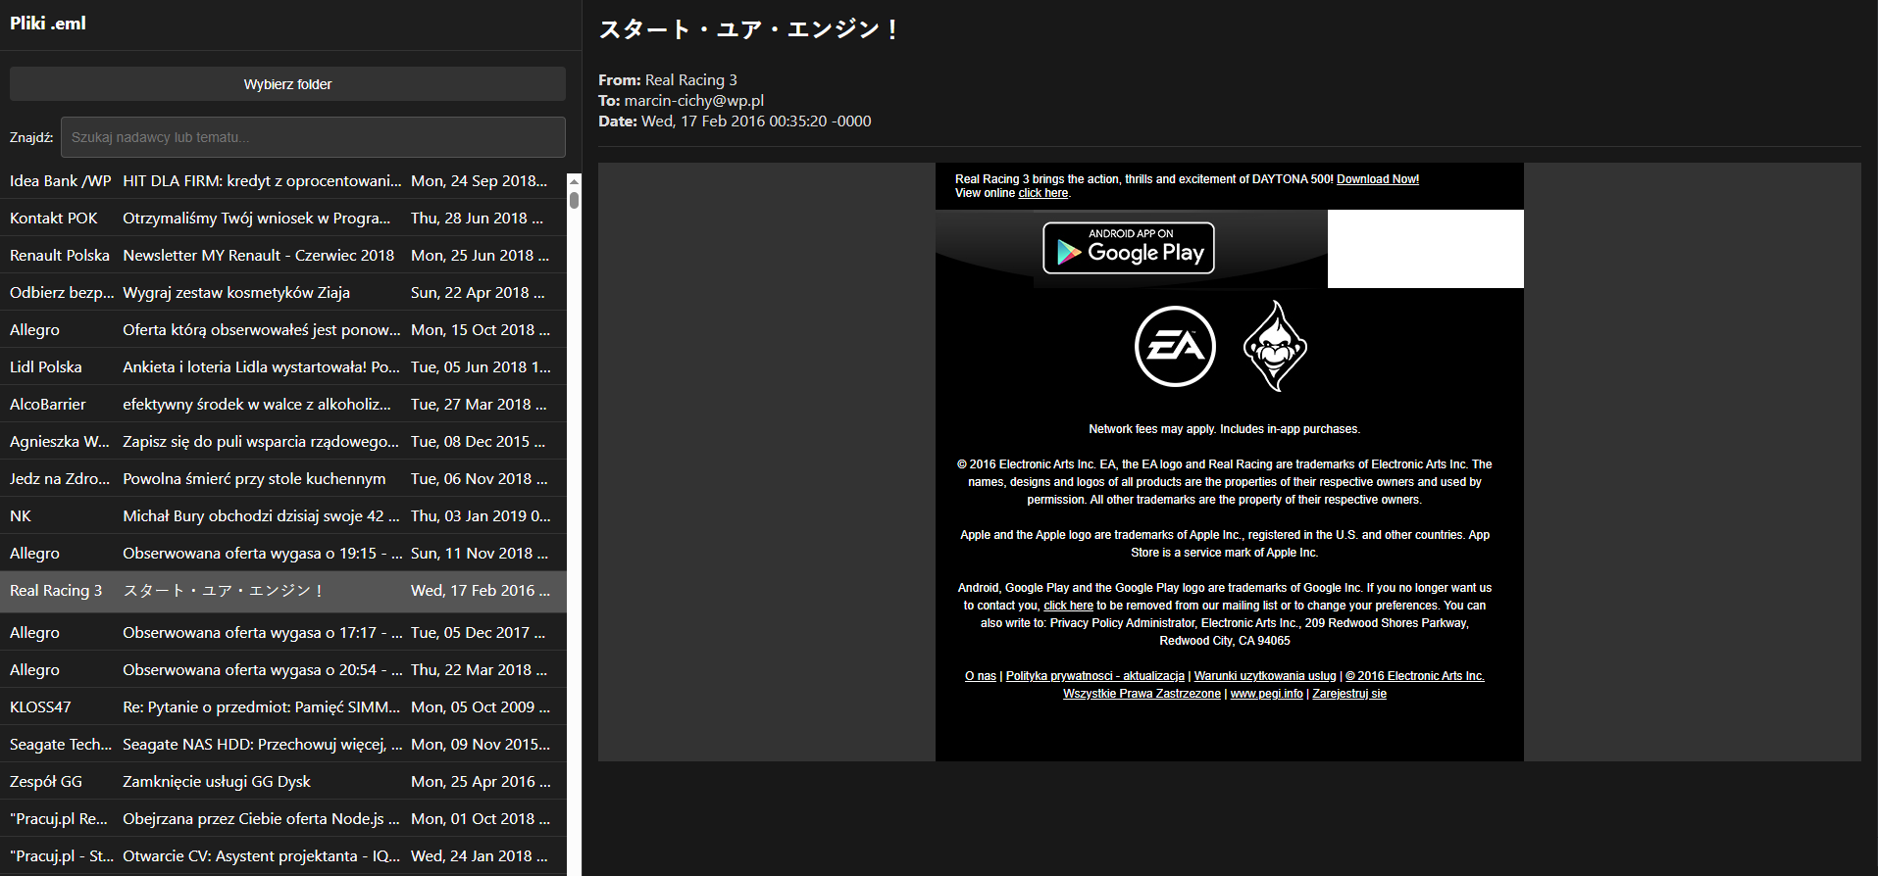Click the © 2016 Electronic Arts Inc. link
This screenshot has height=876, width=1878.
1415,676
